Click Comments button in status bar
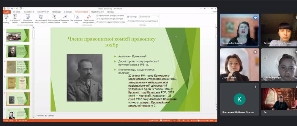This screenshot has height=126, width=297. (x=165, y=121)
